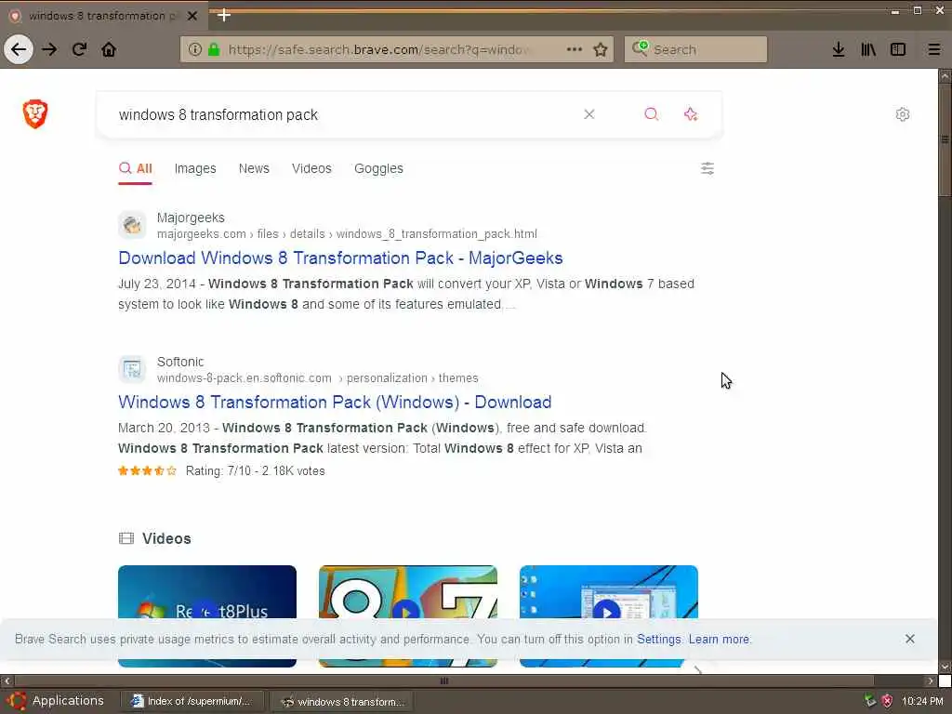Show site information icon in address bar
The width and height of the screenshot is (952, 714).
click(x=195, y=49)
